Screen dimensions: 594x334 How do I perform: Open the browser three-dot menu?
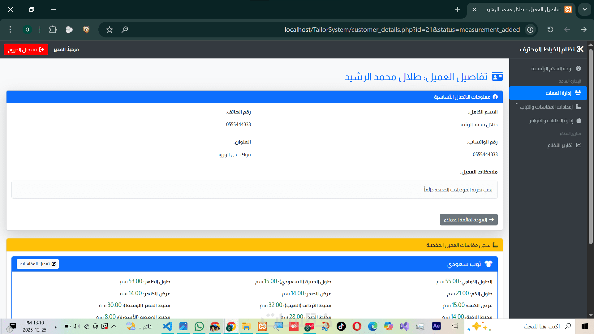[x=10, y=30]
